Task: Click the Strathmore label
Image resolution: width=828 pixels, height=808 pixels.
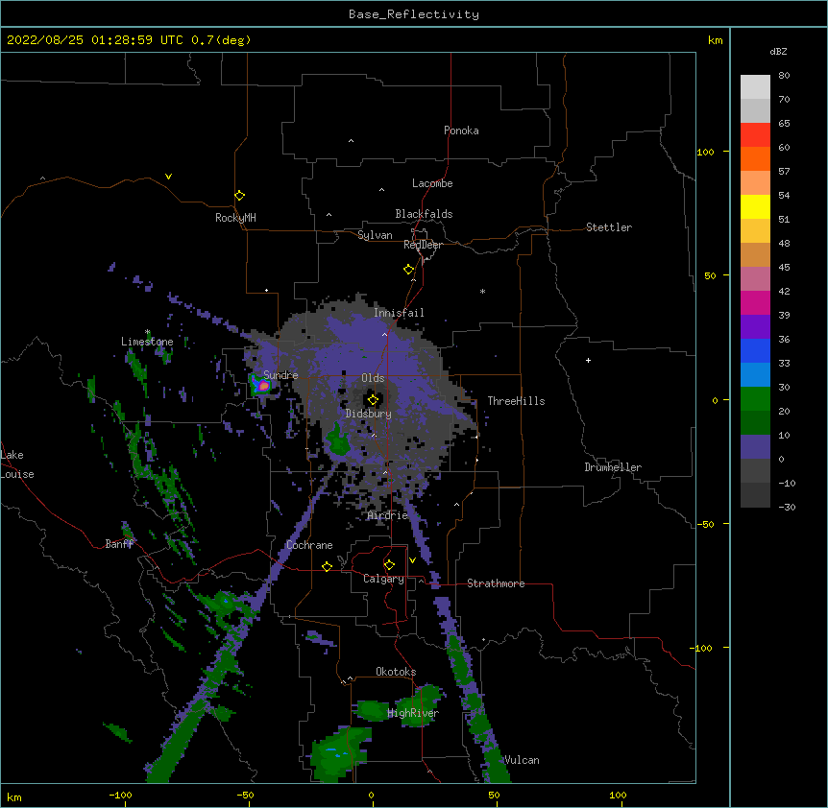Action: (496, 583)
